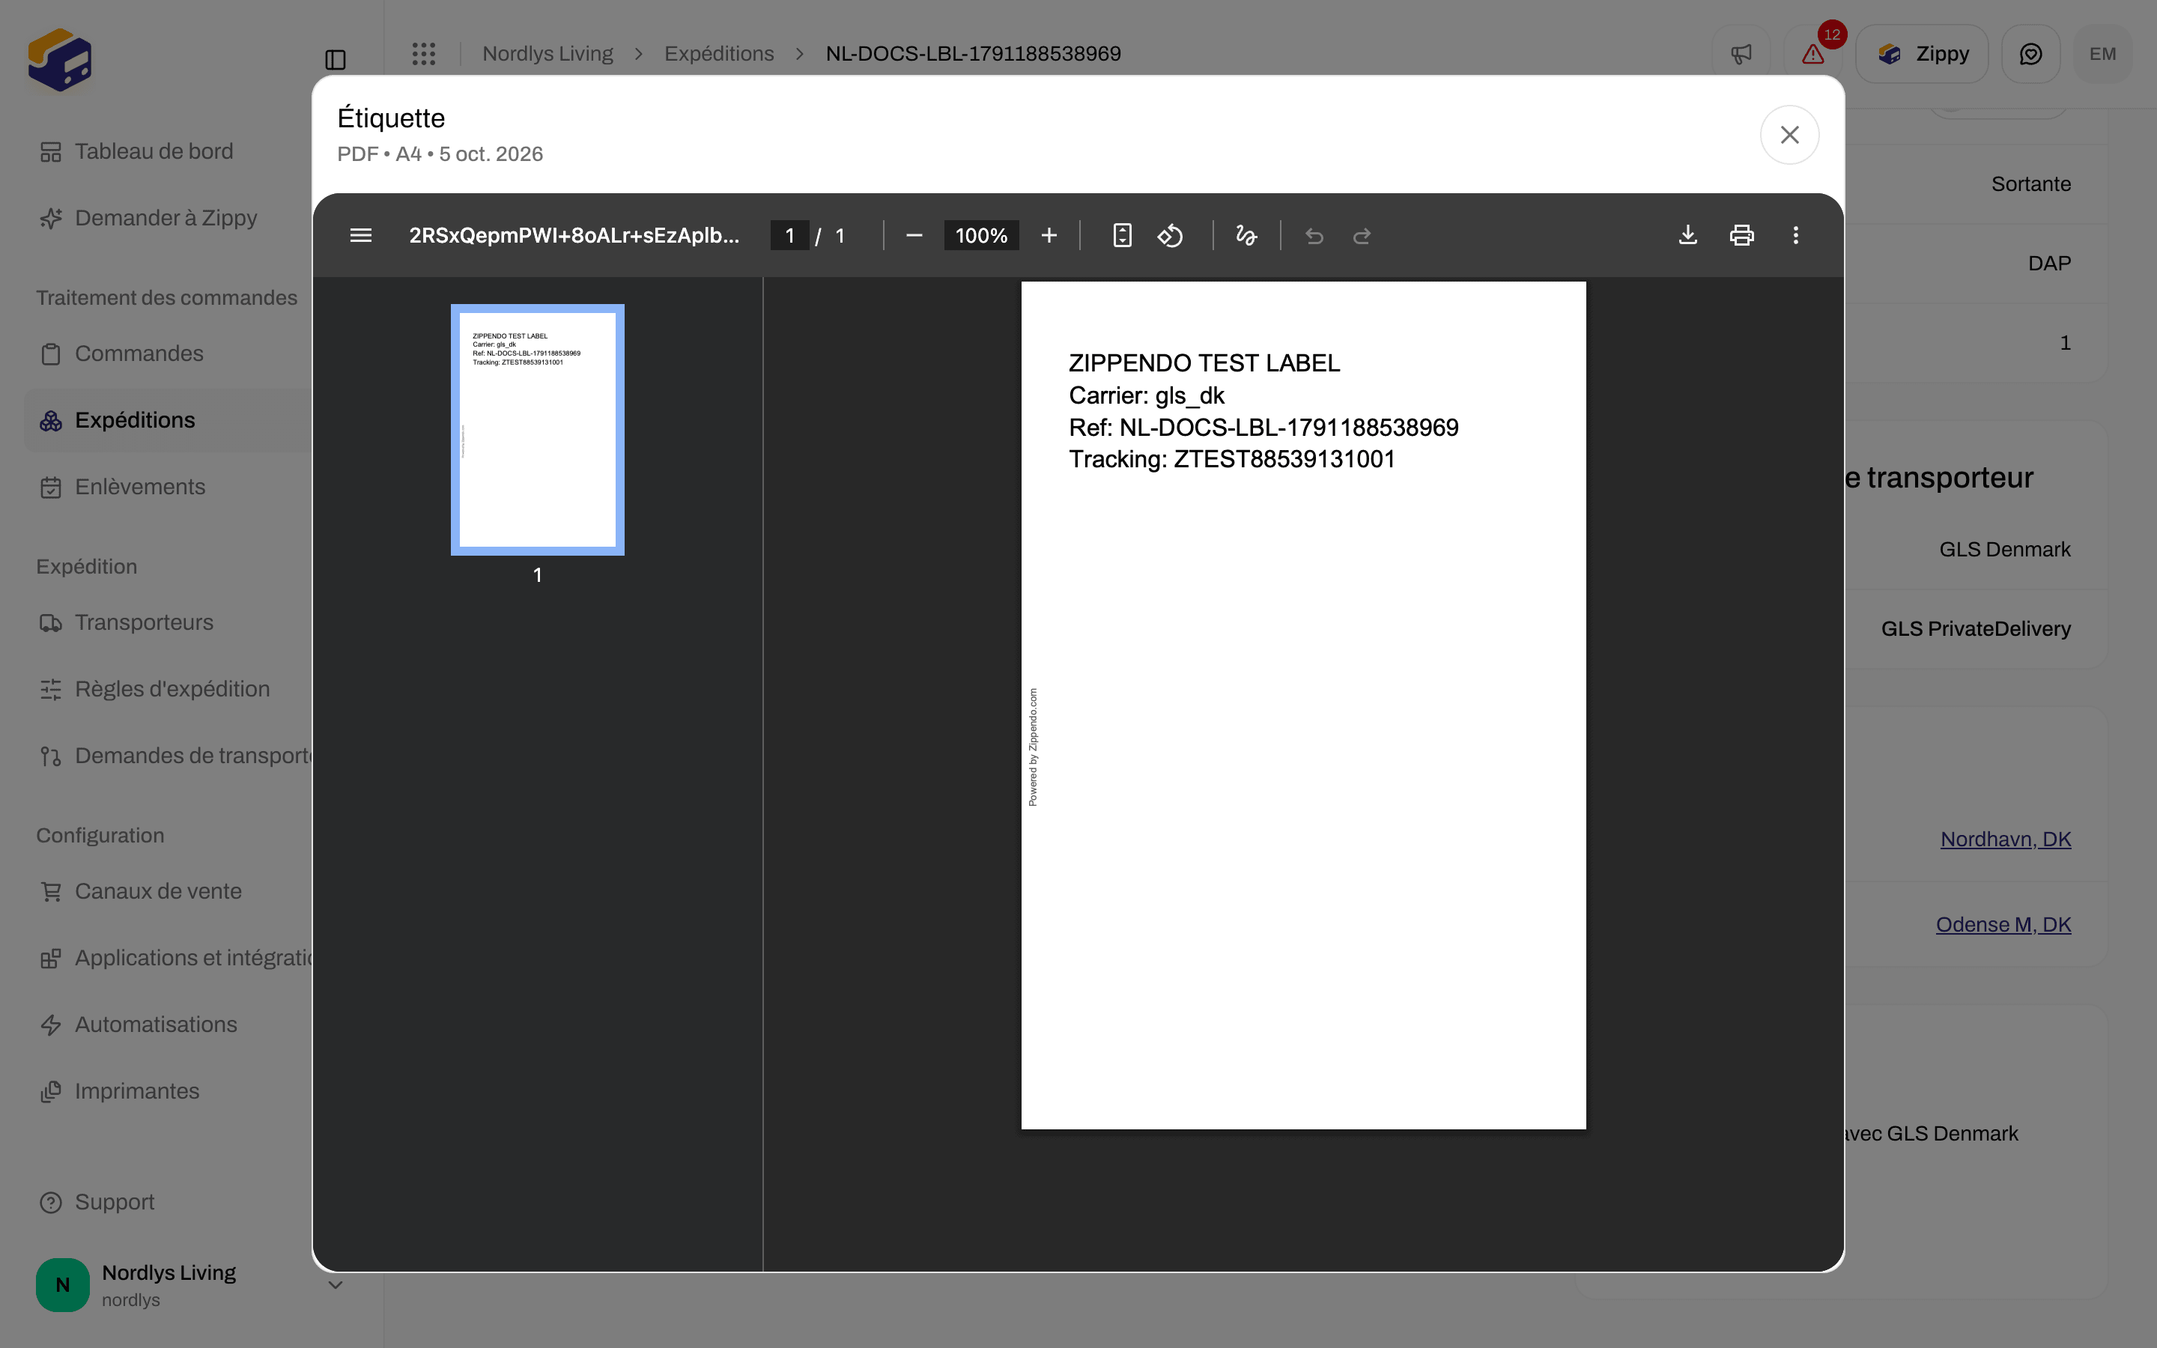The width and height of the screenshot is (2157, 1348).
Task: Click the PDF page number field
Action: 789,235
